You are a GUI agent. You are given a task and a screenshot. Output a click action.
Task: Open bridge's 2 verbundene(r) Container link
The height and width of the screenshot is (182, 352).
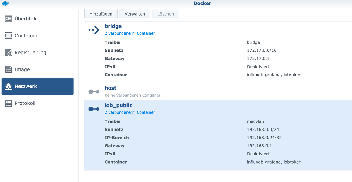tap(130, 33)
